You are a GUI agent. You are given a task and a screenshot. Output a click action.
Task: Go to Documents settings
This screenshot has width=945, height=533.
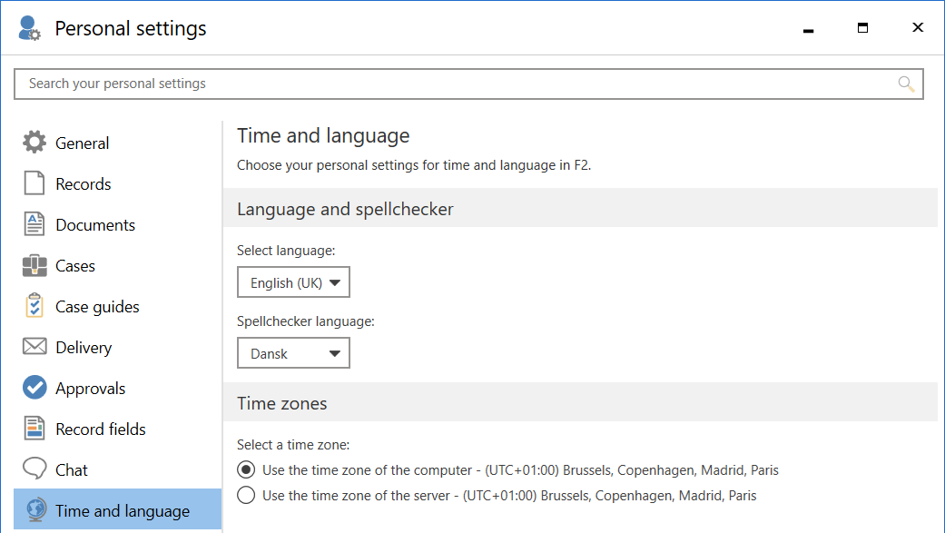coord(117,225)
